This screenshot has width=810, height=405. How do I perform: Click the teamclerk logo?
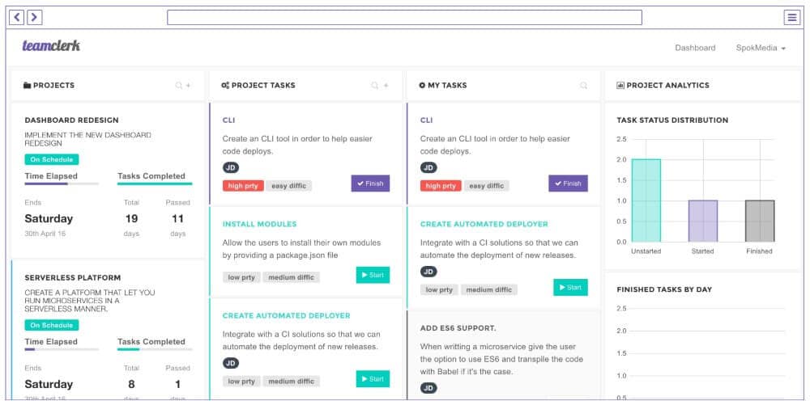tap(51, 46)
